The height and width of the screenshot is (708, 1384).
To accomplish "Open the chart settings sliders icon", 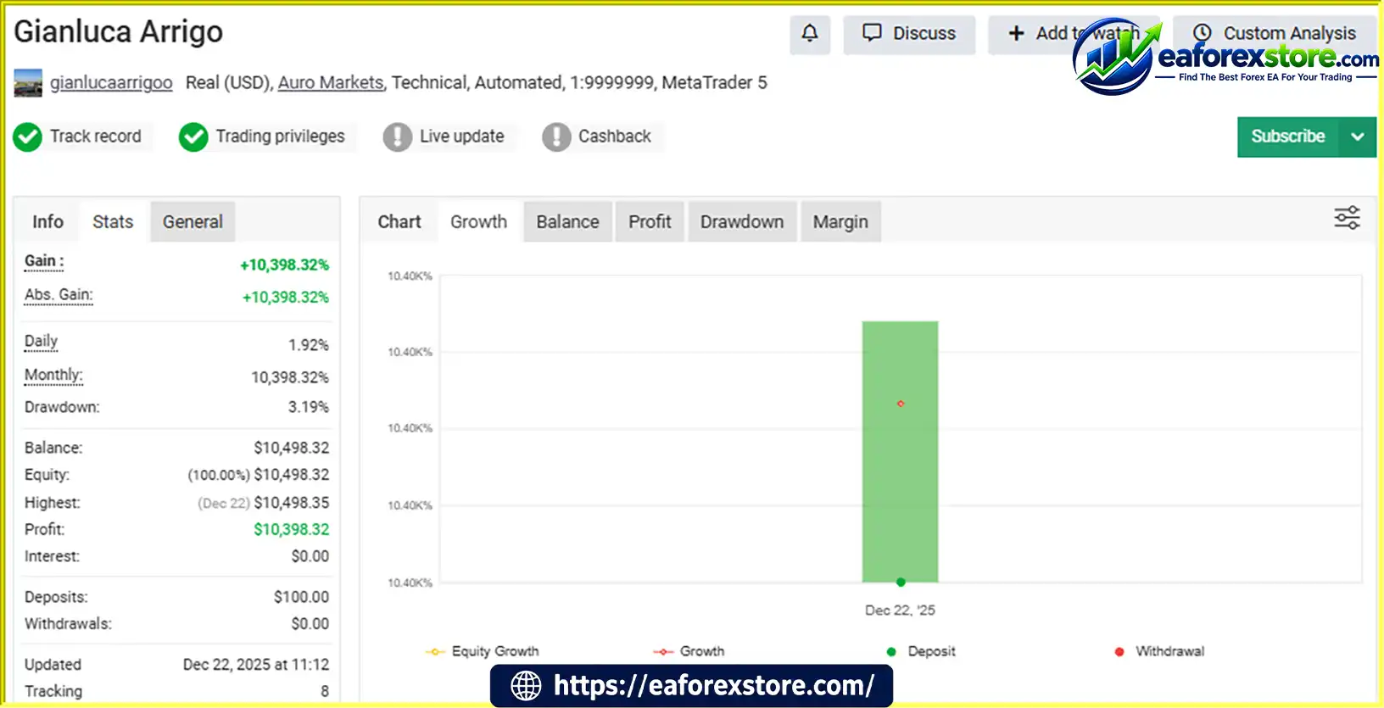I will point(1347,218).
